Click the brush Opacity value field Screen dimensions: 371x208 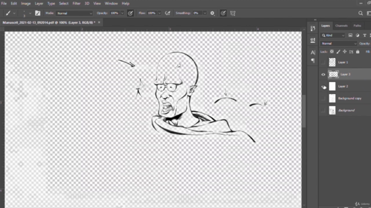coord(115,13)
